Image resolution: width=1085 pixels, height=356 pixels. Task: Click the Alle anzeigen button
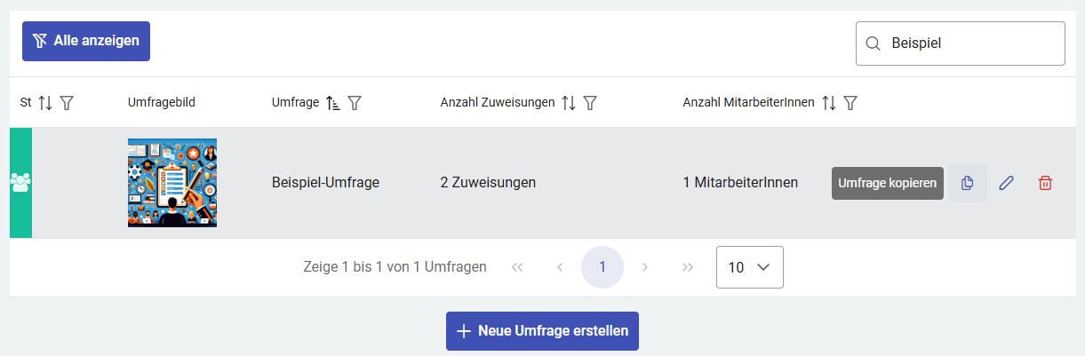click(86, 41)
